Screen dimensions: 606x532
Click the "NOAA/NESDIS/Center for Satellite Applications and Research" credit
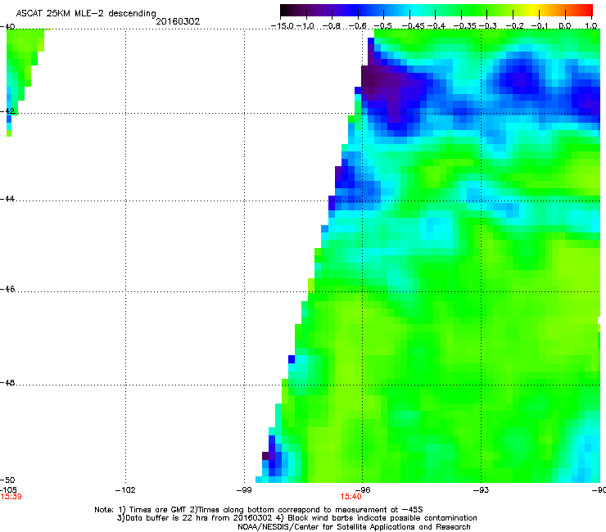[354, 527]
